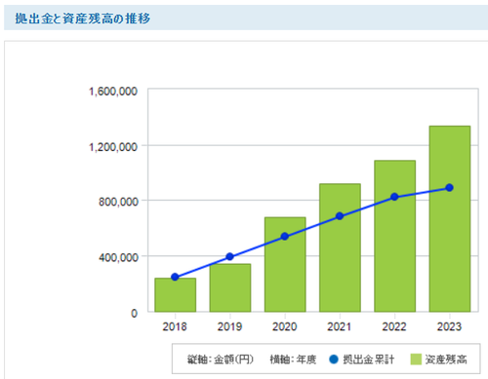This screenshot has width=488, height=379.
Task: Click the 2018 x-axis year label
Action: (x=175, y=326)
